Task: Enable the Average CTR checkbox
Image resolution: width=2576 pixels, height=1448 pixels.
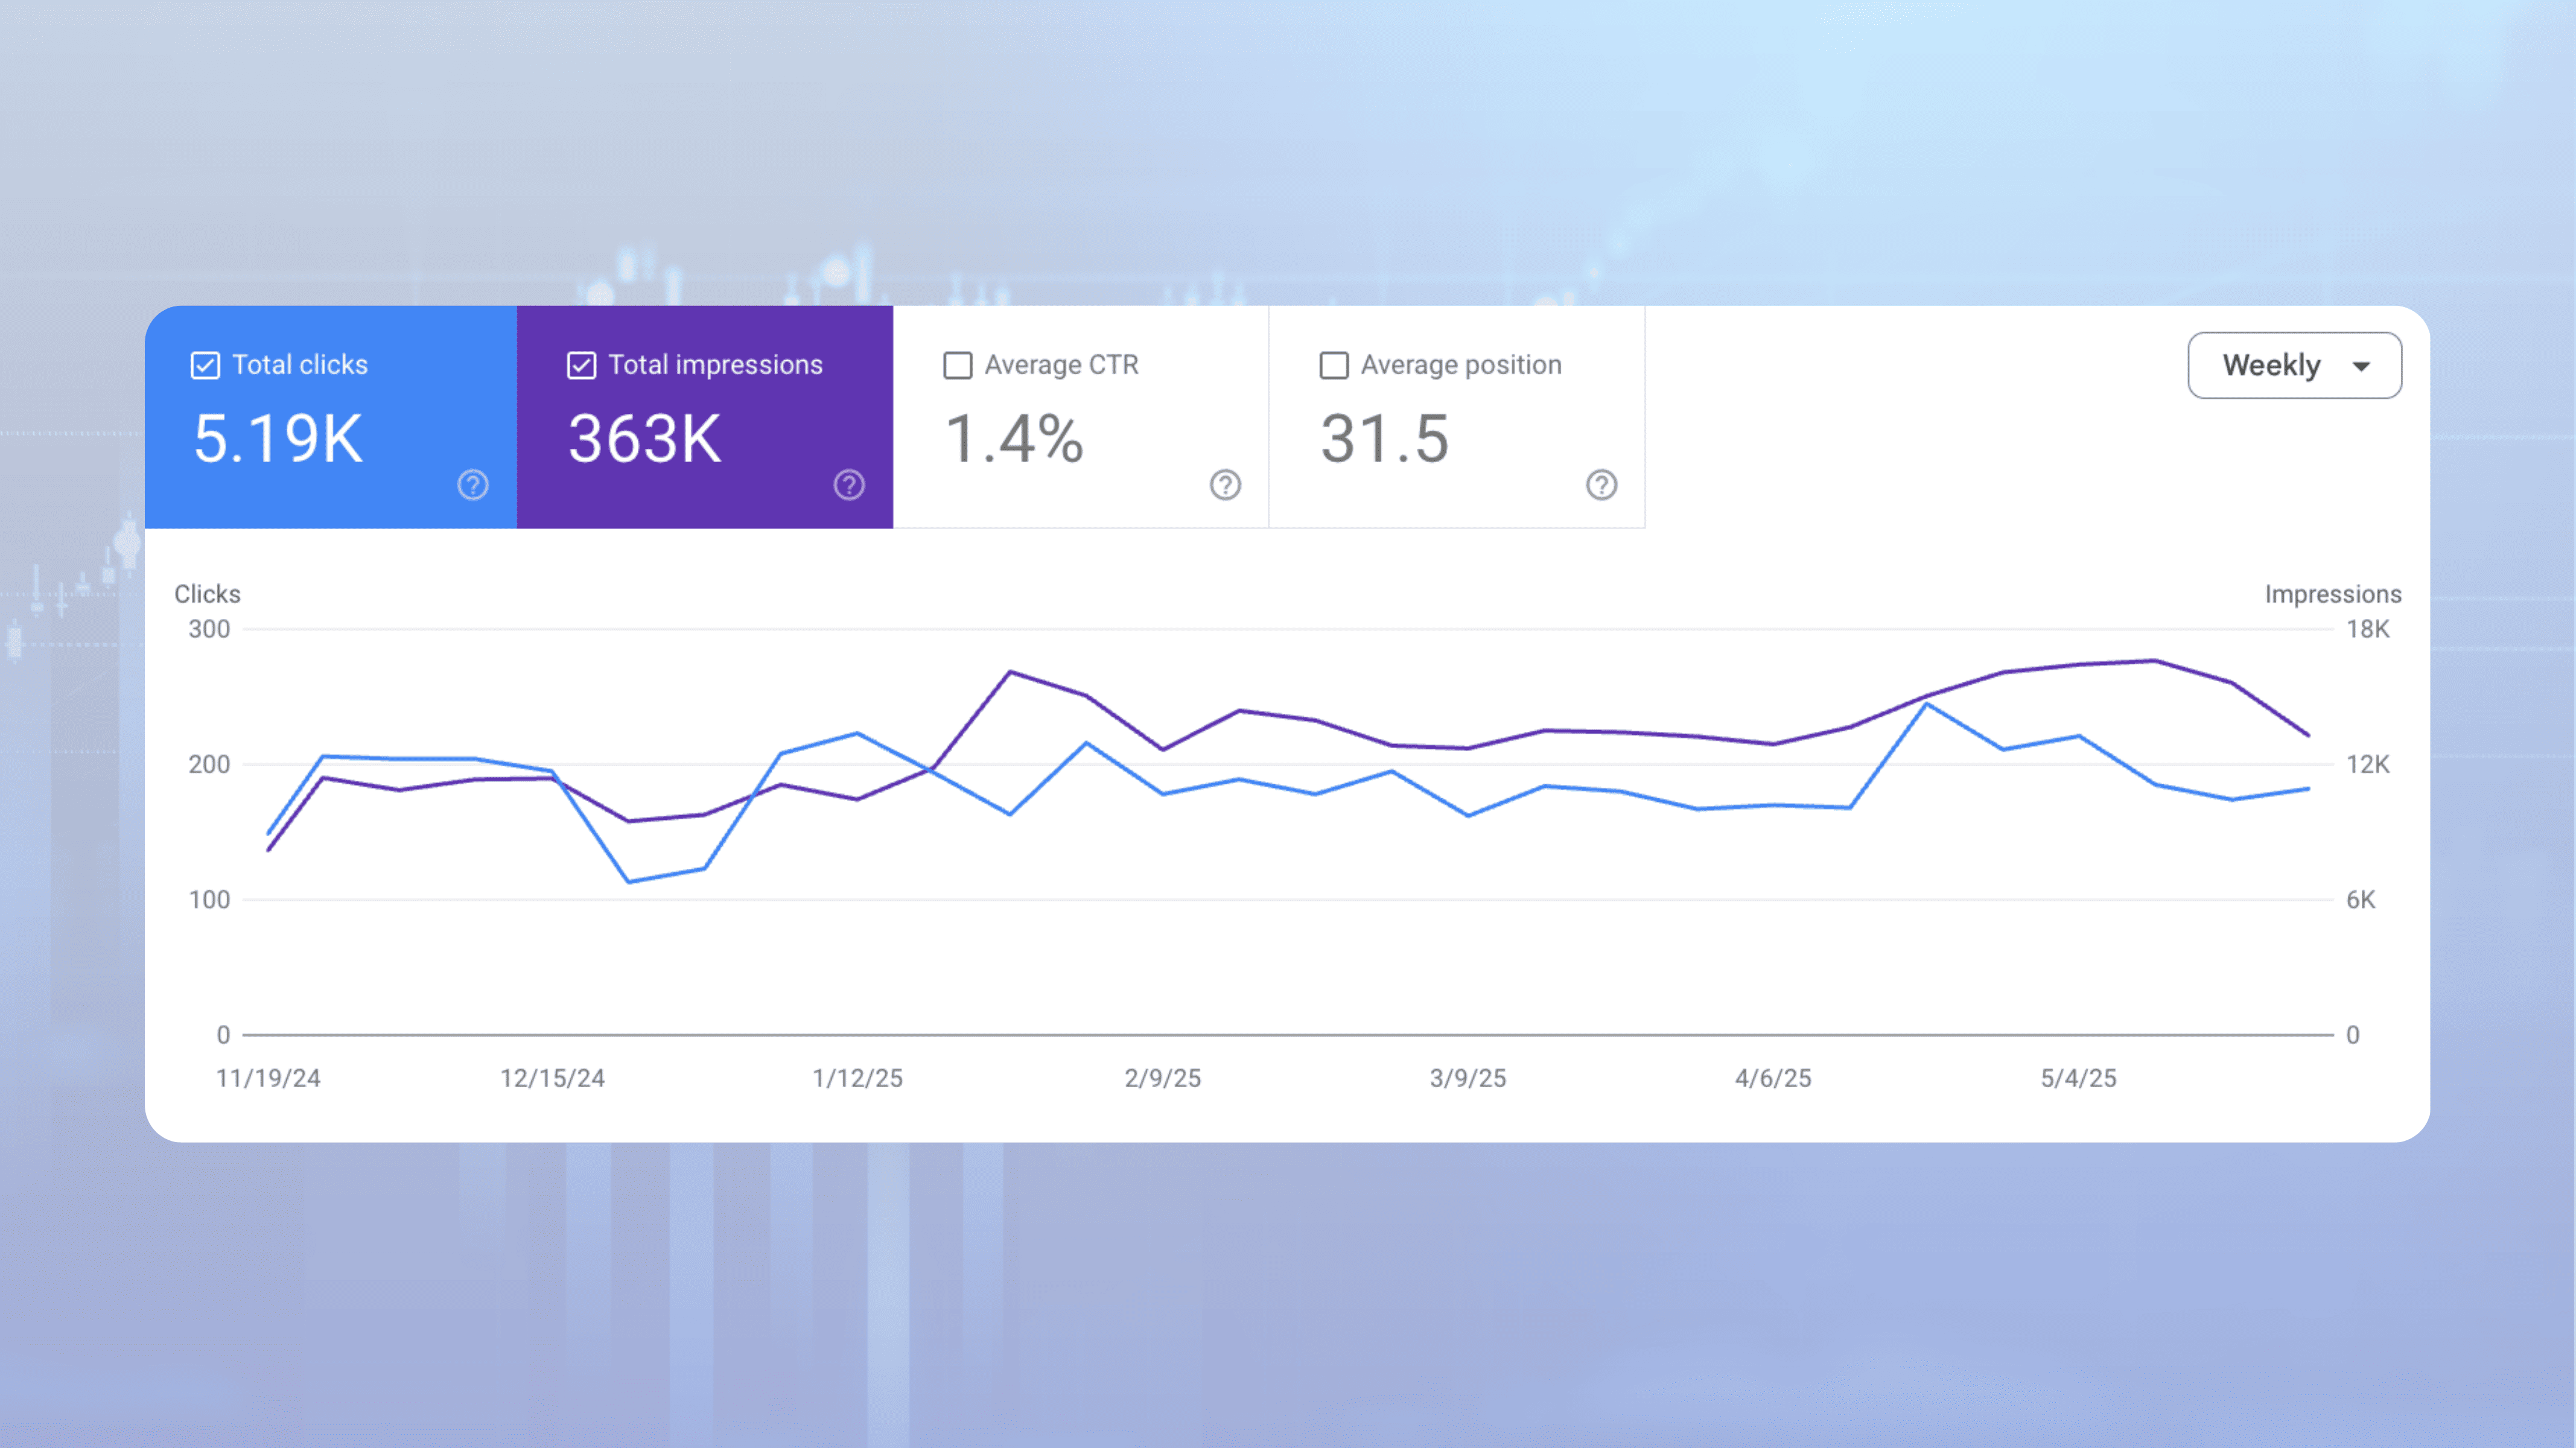Action: tap(957, 365)
